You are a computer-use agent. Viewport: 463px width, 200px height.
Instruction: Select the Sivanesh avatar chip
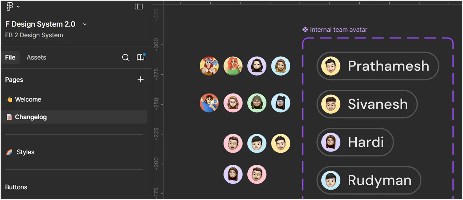[x=367, y=104]
